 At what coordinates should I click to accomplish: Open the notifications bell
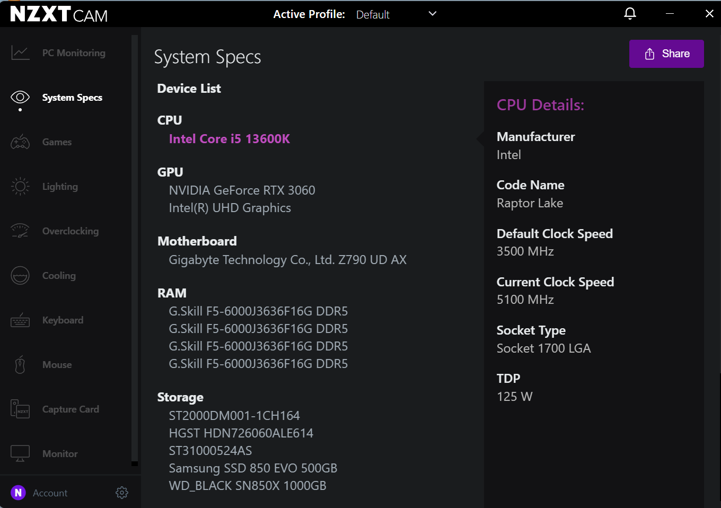coord(630,14)
